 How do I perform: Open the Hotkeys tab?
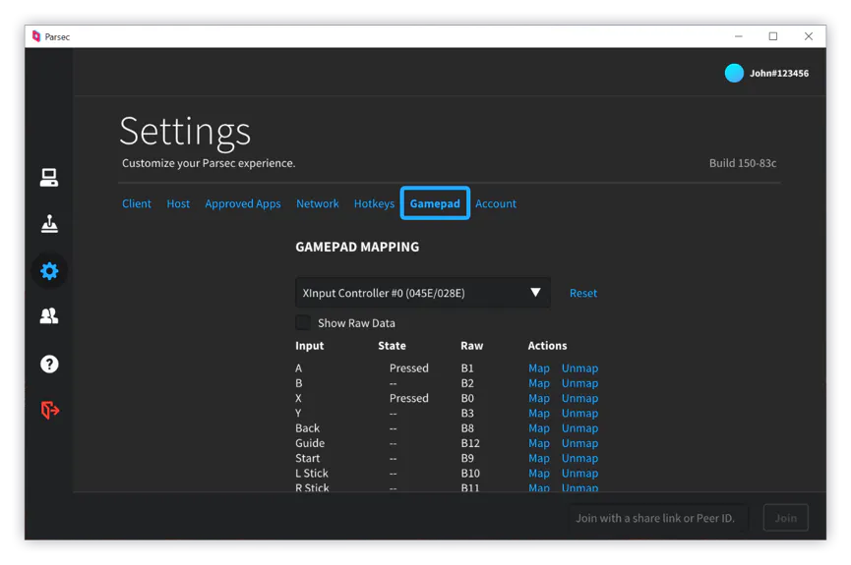374,203
